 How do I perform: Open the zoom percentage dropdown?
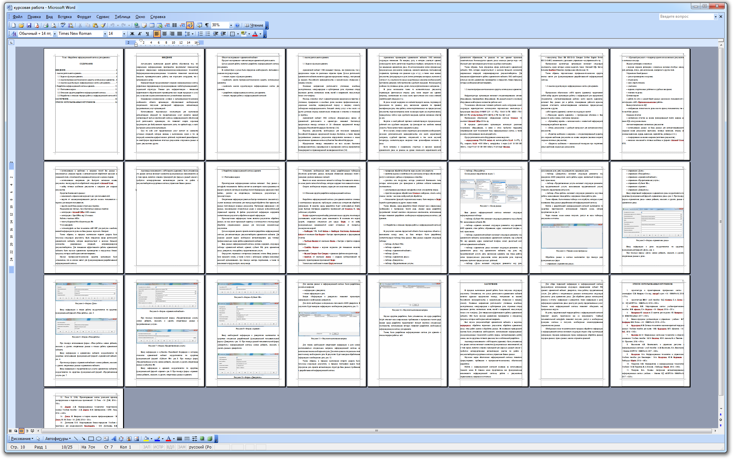231,25
